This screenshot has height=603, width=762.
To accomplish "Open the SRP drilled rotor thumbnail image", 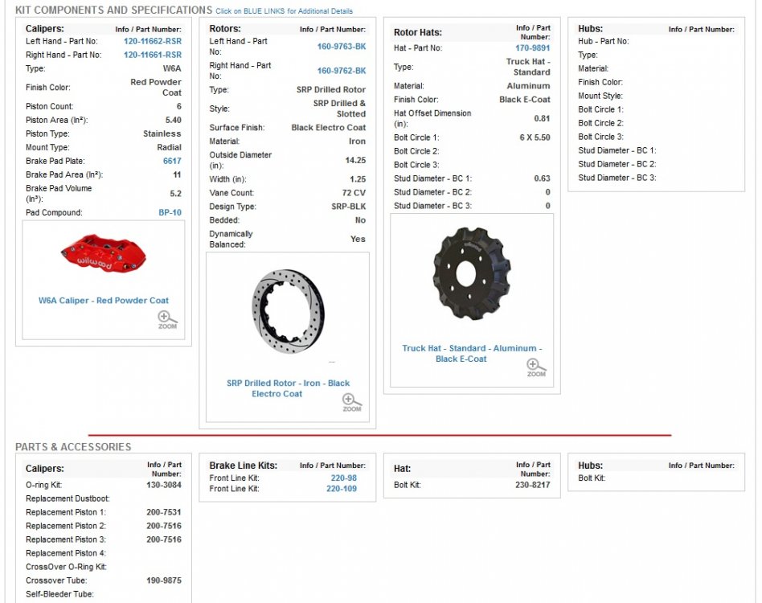I will 288,310.
